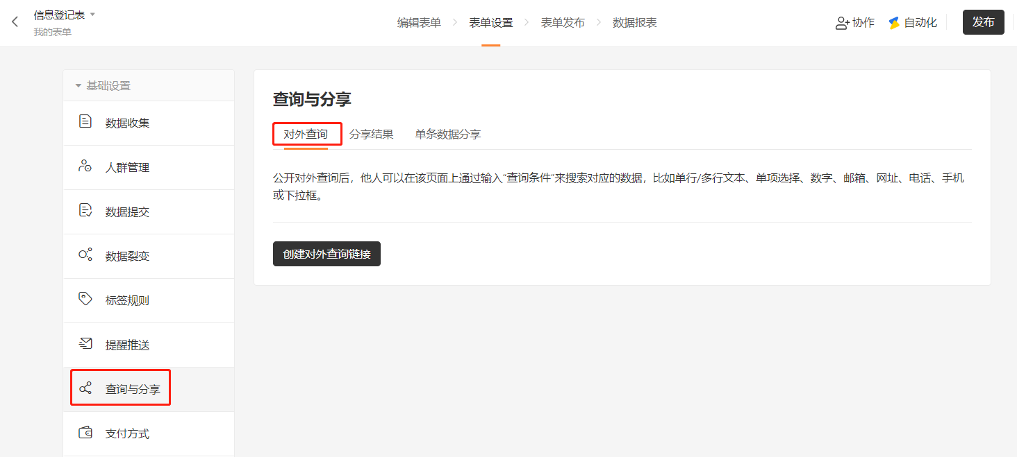Screen dimensions: 1017x457
Task: Open the 提醒推送 settings label
Action: [127, 345]
